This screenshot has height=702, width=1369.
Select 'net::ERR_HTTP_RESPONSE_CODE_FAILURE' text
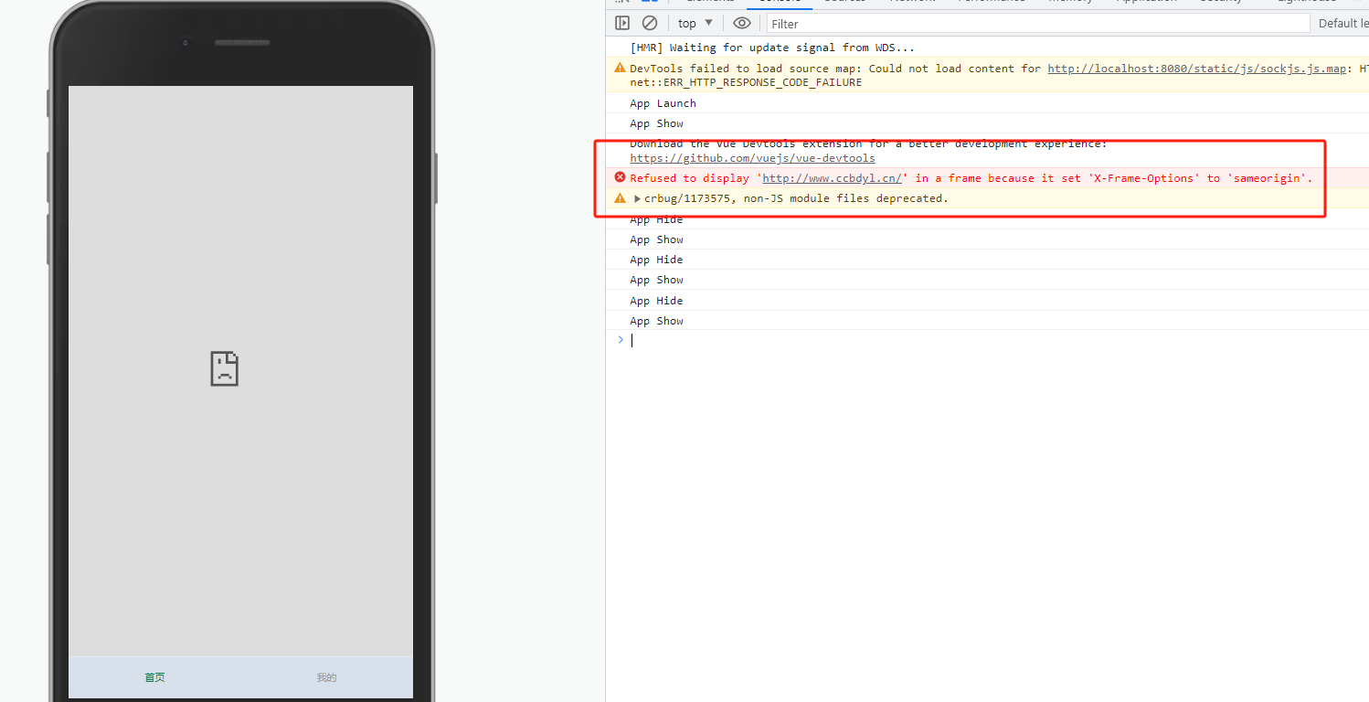[746, 82]
